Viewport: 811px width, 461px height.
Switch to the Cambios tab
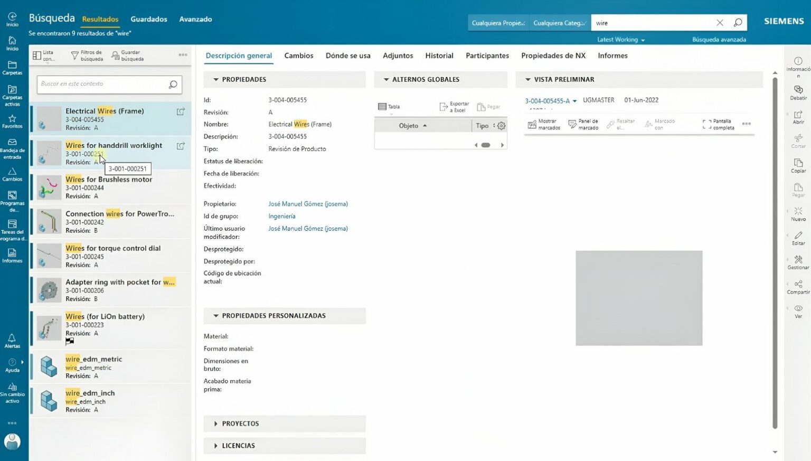click(299, 55)
